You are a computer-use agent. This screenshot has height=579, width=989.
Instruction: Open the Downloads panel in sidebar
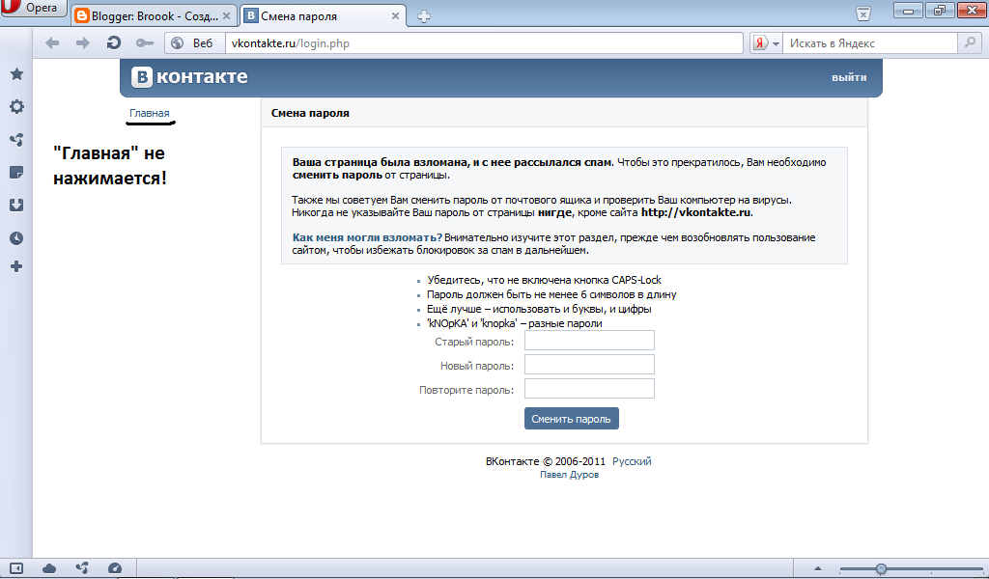click(x=16, y=205)
